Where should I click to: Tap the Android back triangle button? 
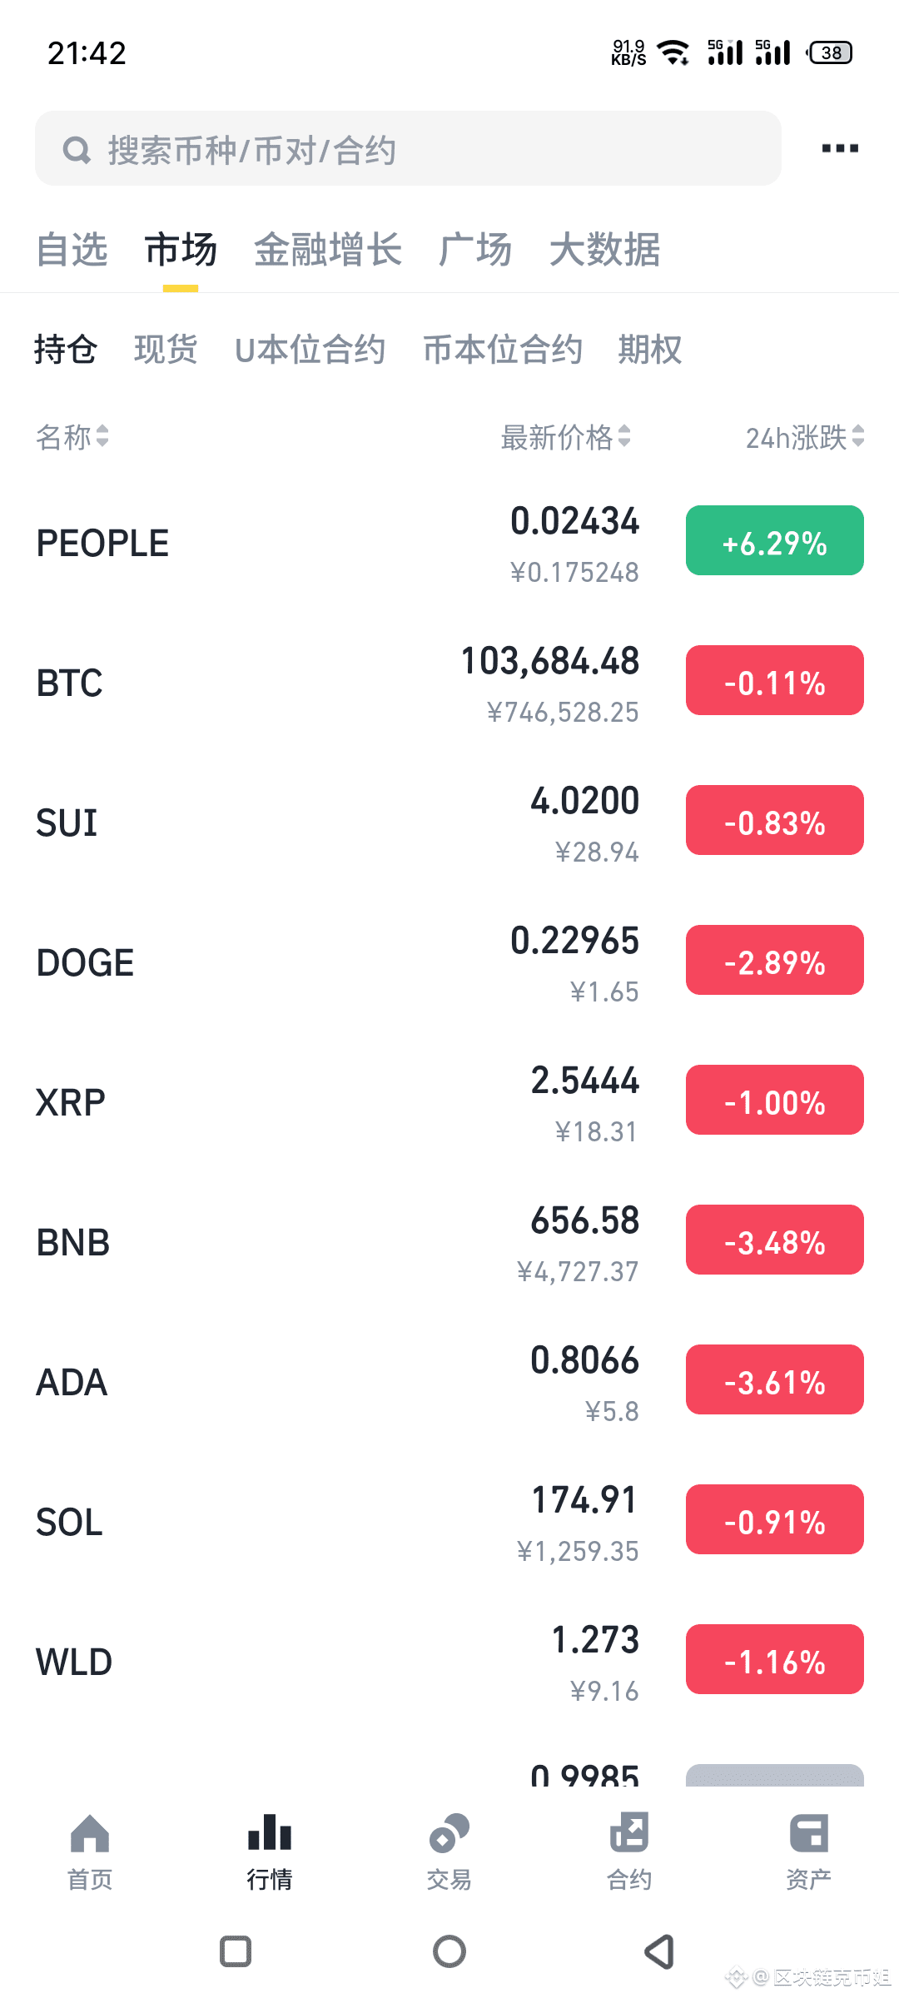coord(660,1951)
